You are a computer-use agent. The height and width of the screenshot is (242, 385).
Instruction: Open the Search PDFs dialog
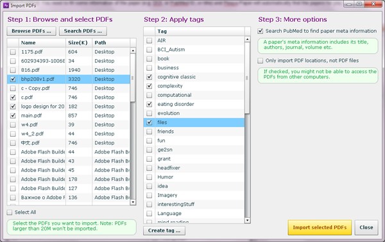pyautogui.click(x=83, y=31)
